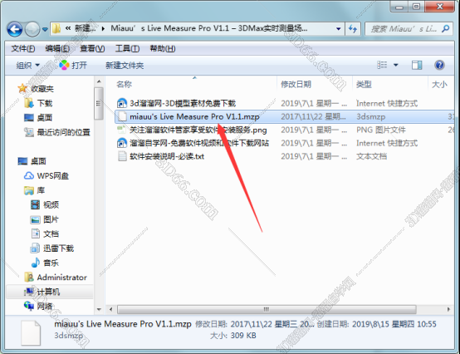Click the large file thumbnail in details pane
This screenshot has height=354, width=460.
31,333
